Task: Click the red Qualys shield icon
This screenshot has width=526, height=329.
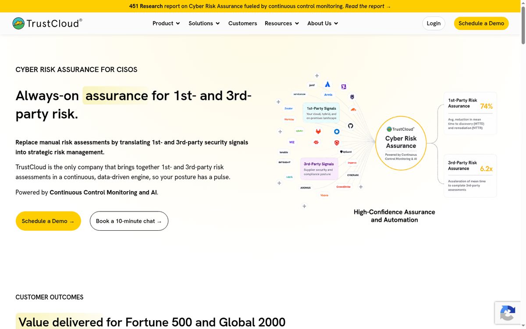Action: pos(337,143)
